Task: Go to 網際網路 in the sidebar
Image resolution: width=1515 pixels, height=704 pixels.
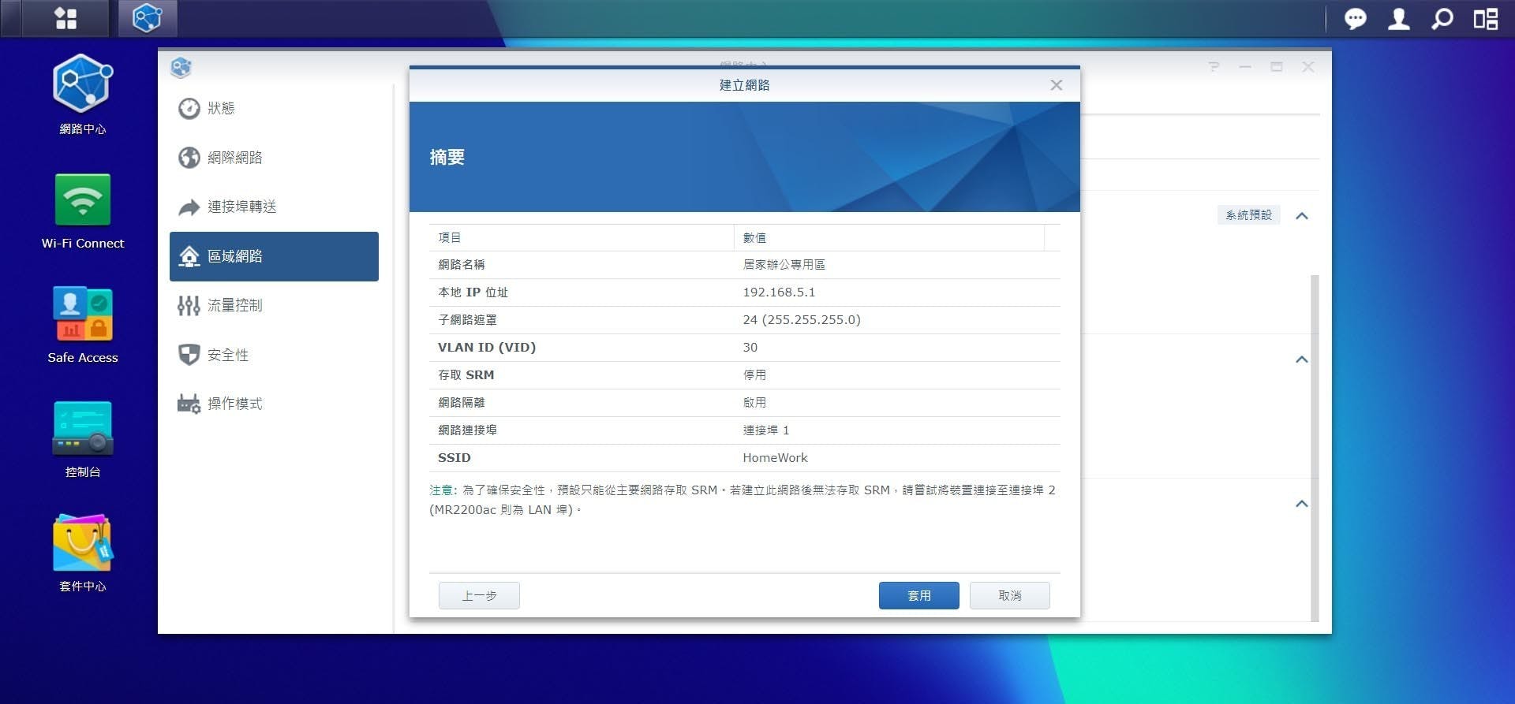Action: coord(274,158)
